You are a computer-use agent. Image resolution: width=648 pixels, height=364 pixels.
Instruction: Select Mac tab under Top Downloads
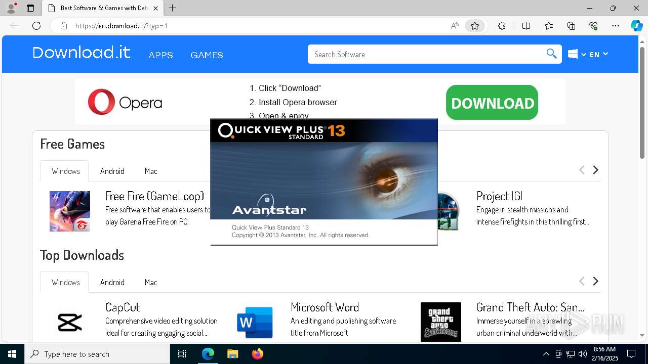(151, 282)
